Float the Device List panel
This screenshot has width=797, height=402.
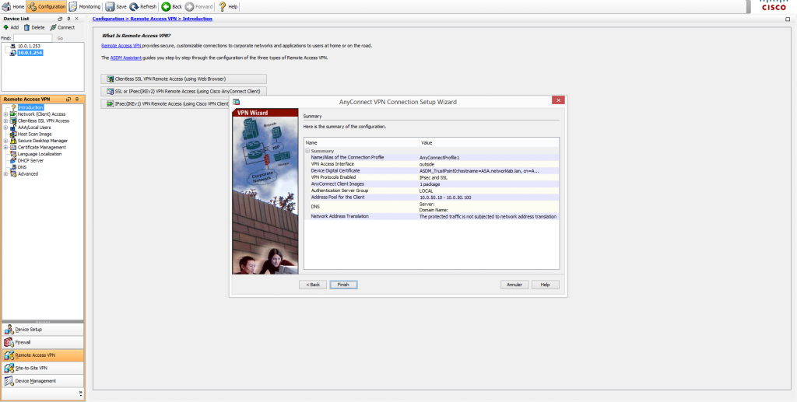coord(61,19)
